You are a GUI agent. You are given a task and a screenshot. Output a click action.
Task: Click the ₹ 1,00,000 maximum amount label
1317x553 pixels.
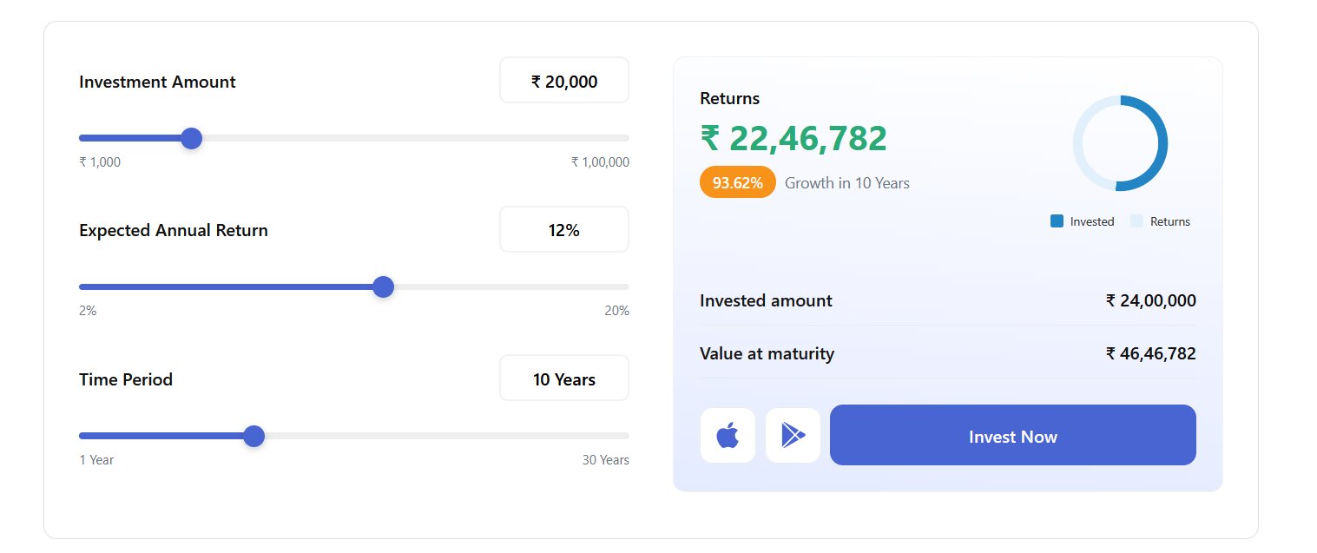600,162
